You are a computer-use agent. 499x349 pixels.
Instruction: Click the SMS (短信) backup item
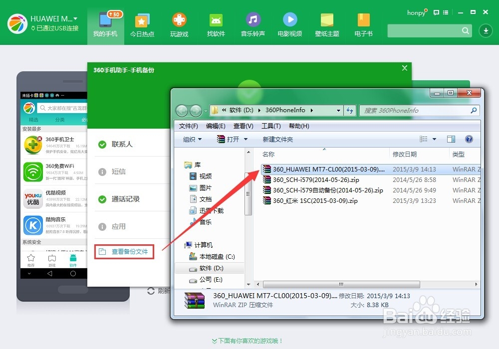pos(118,172)
